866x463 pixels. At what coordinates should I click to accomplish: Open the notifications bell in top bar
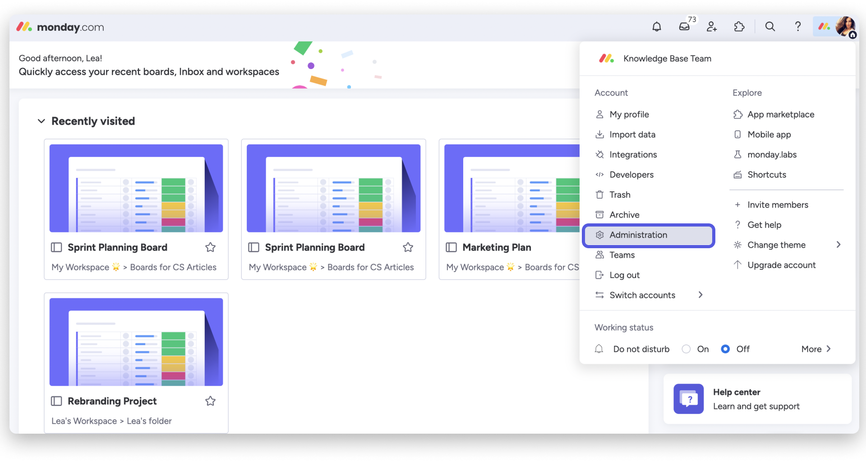(657, 27)
